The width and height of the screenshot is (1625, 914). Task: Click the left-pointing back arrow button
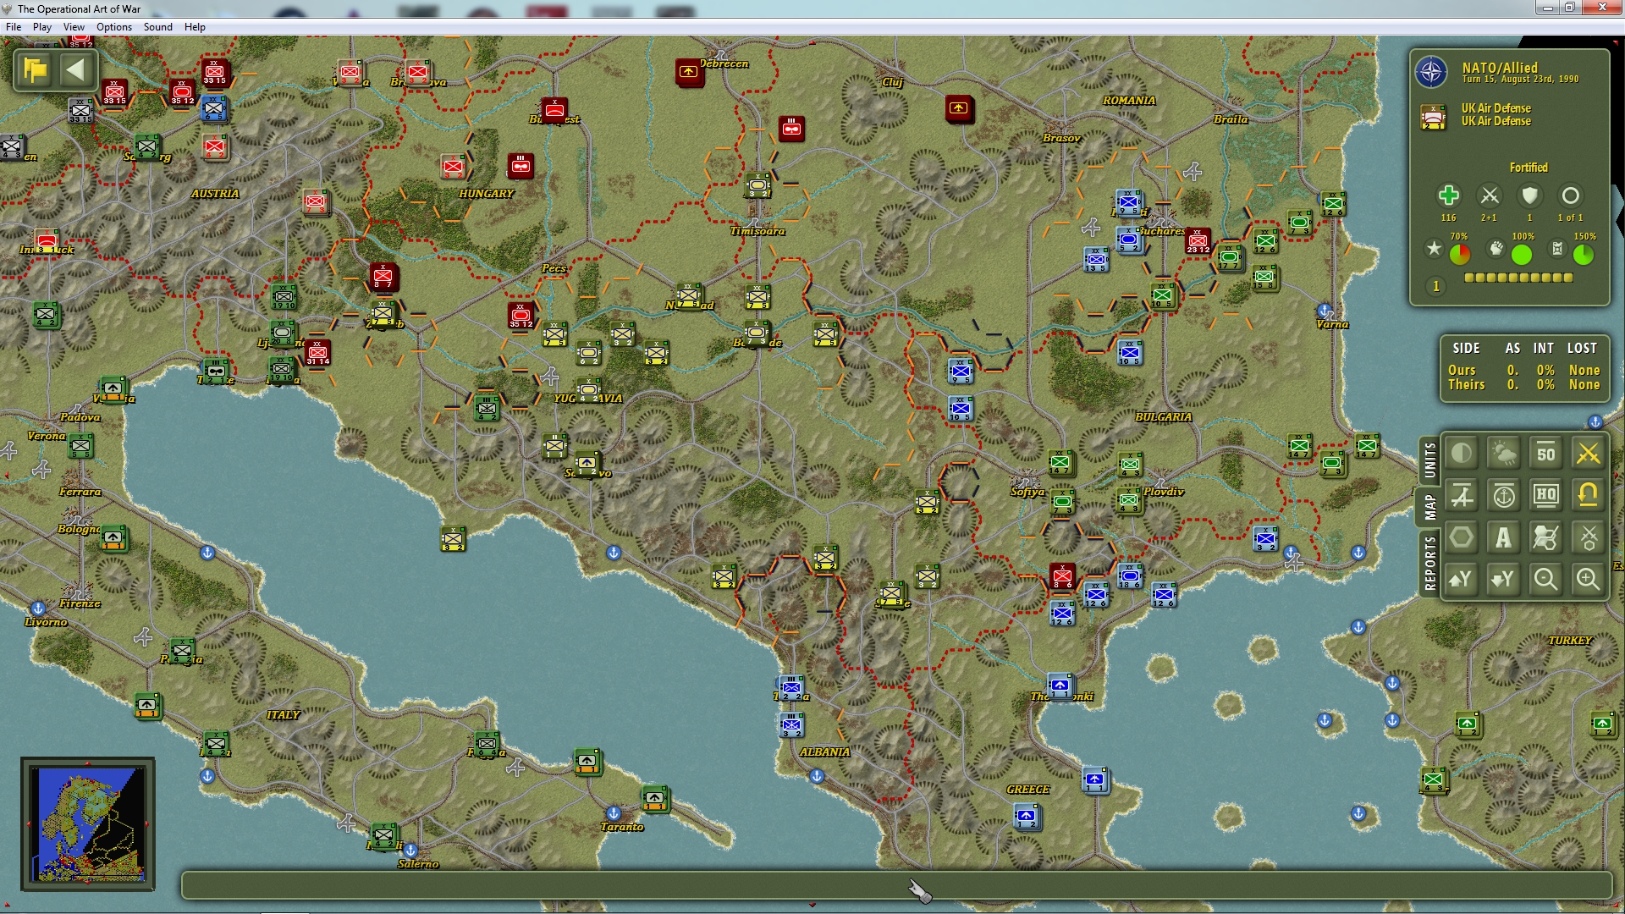[76, 69]
